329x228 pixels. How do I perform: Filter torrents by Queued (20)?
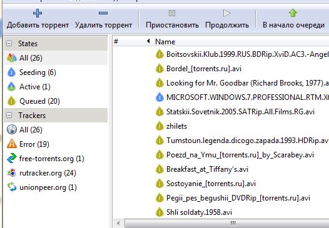click(x=56, y=101)
